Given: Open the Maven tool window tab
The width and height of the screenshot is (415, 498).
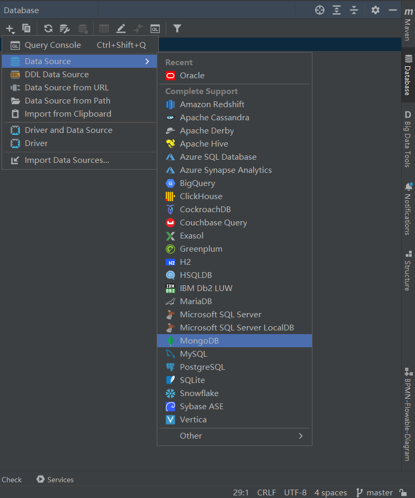Looking at the screenshot, I should pos(408,25).
